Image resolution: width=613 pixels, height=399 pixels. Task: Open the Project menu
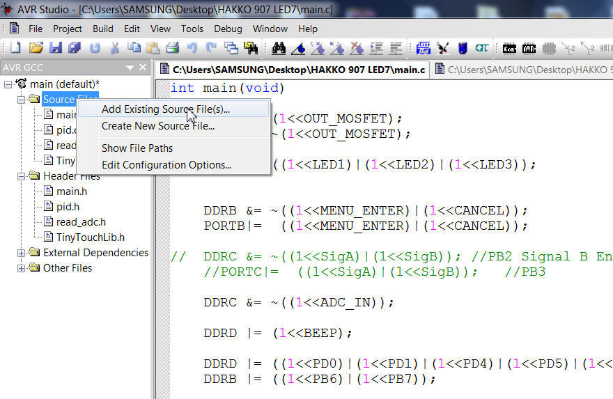(x=68, y=29)
